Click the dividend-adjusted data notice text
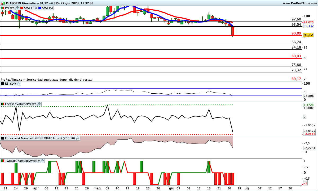This screenshot has width=318, height=191. tap(47, 79)
